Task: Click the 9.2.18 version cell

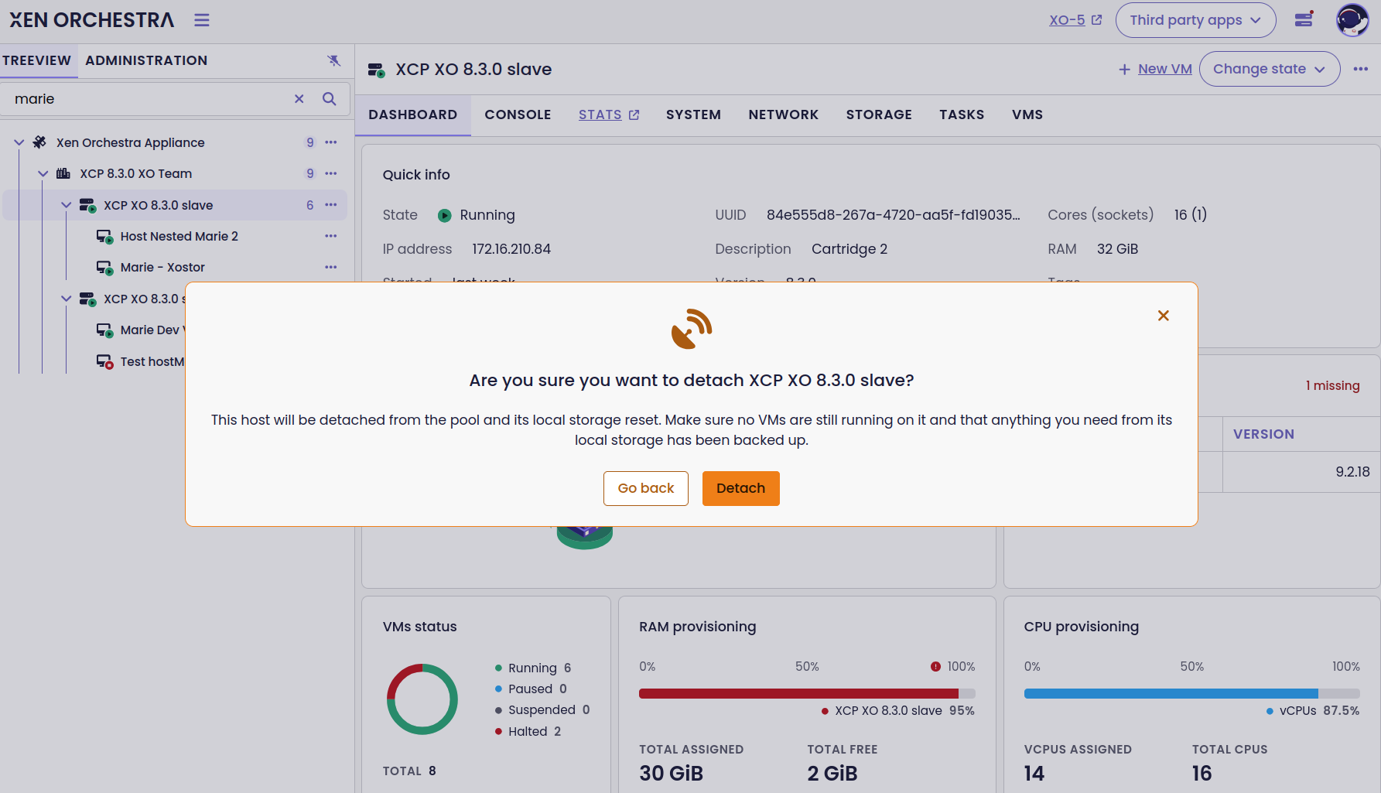Action: click(x=1352, y=472)
